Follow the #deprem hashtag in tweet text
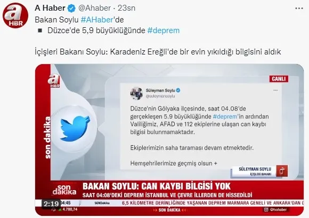 [164, 30]
